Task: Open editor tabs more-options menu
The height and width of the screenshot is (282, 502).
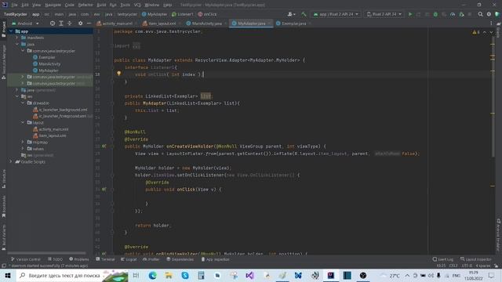Action: [491, 23]
